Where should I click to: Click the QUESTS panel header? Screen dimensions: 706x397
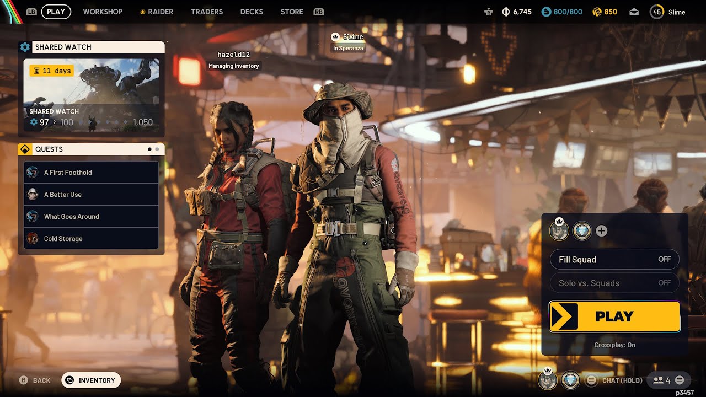tap(91, 149)
